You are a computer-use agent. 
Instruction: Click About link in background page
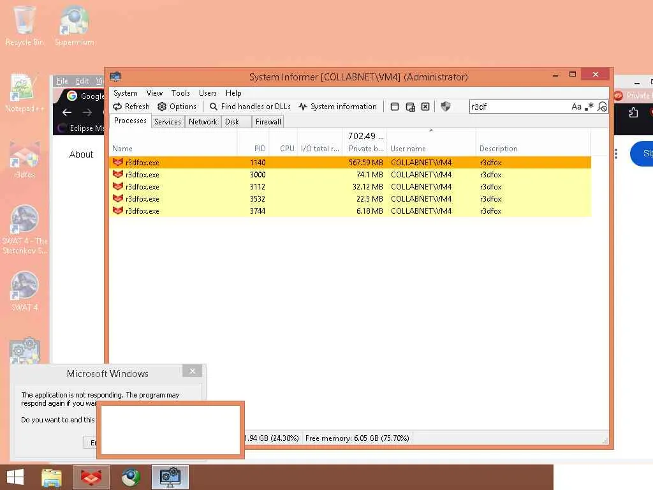[81, 154]
